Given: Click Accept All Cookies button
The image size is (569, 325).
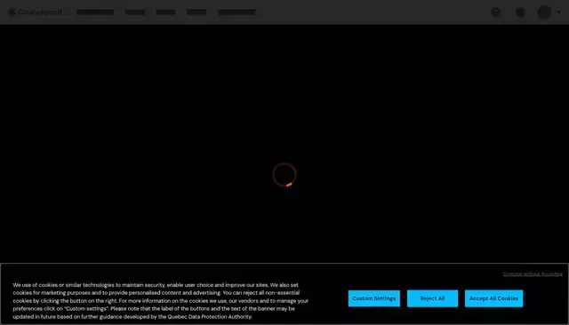Looking at the screenshot, I should point(493,298).
